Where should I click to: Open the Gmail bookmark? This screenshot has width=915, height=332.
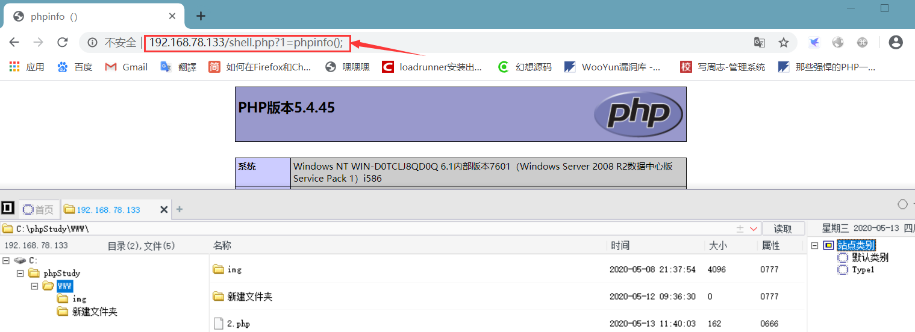[x=126, y=67]
